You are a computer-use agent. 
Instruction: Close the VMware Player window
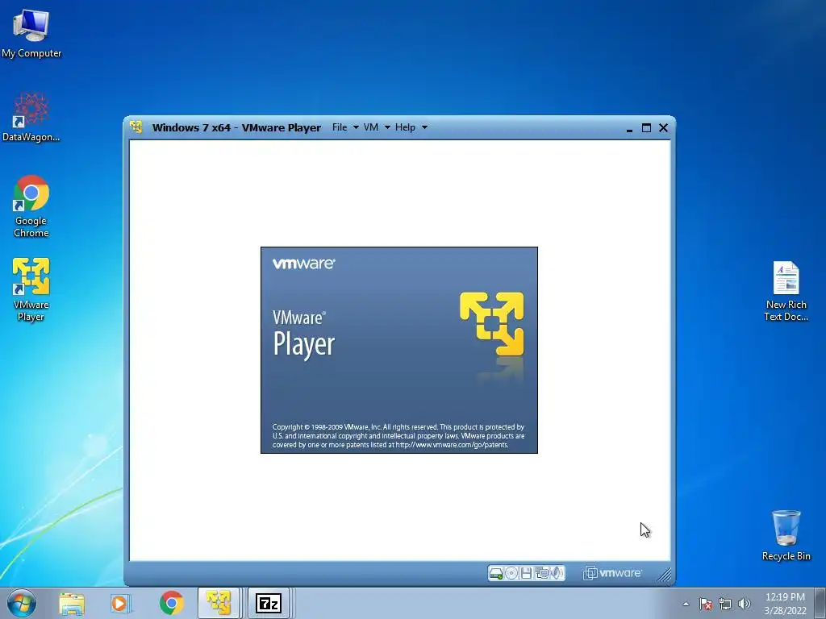coord(663,128)
